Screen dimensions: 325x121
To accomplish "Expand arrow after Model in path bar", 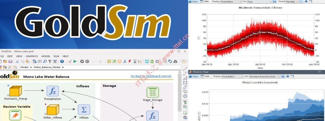I will click(31, 67).
